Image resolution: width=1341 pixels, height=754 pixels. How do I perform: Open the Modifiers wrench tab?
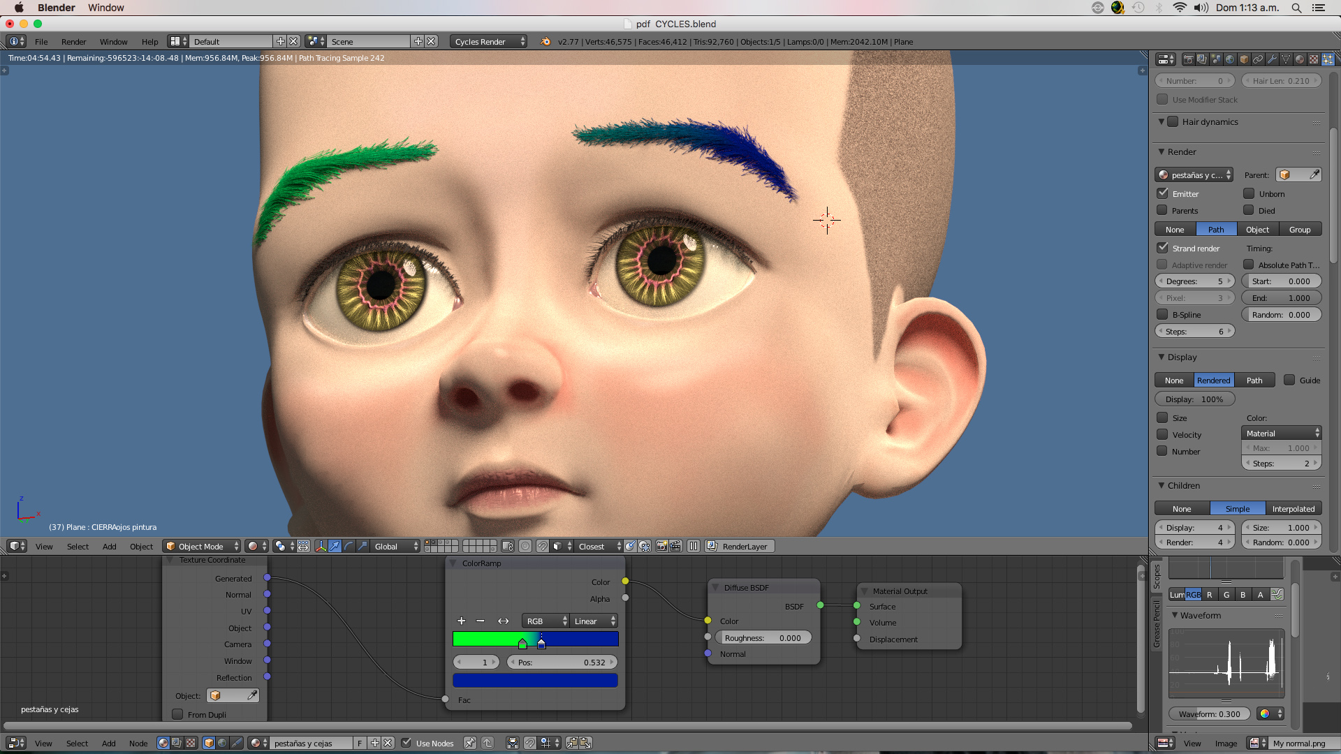[x=1272, y=59]
